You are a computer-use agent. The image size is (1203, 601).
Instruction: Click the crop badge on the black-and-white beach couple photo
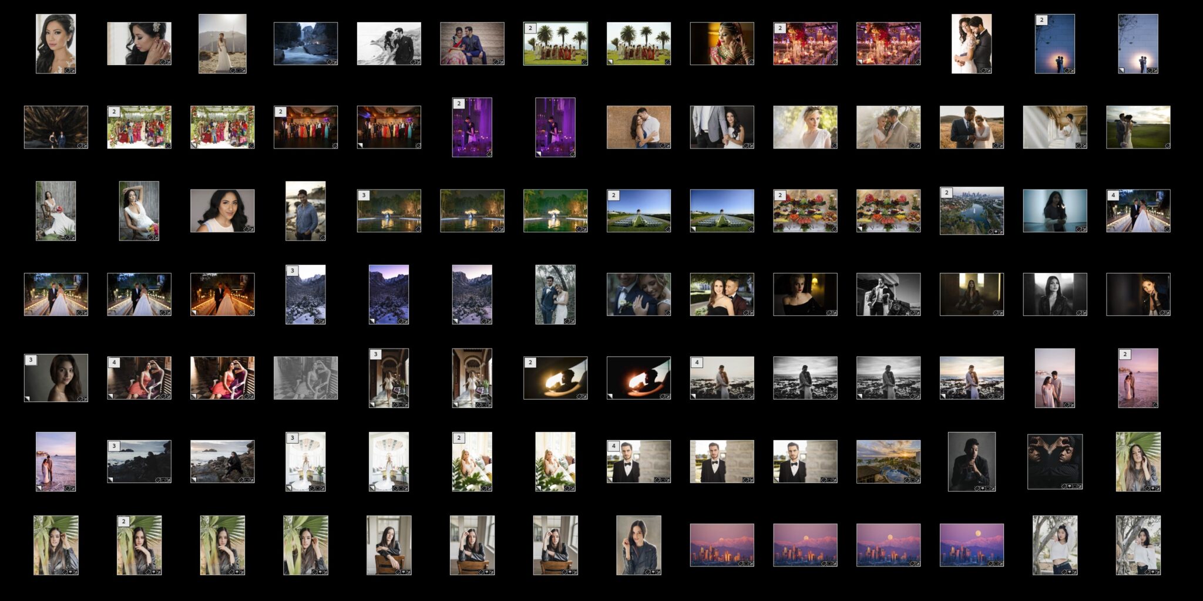pos(745,397)
